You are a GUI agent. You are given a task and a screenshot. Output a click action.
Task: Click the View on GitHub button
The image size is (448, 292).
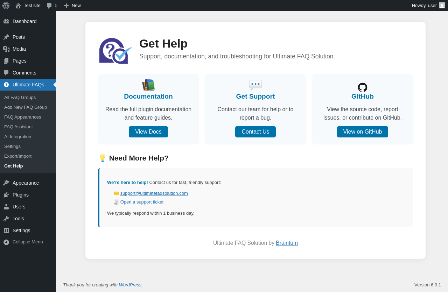[x=363, y=132]
